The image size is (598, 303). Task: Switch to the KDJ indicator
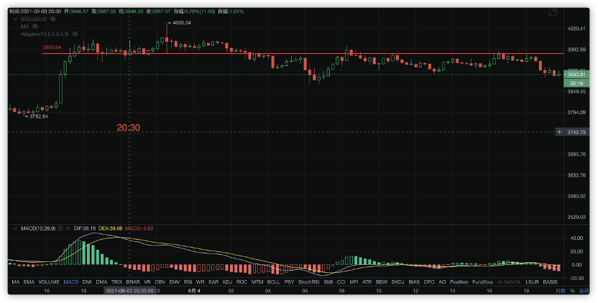pos(227,282)
